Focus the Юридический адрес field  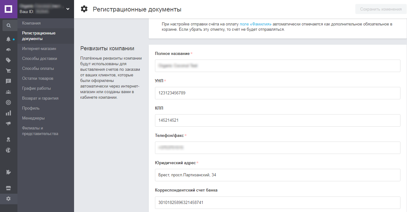(x=277, y=175)
